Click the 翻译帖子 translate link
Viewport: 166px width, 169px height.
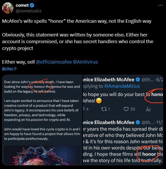click(x=10, y=69)
